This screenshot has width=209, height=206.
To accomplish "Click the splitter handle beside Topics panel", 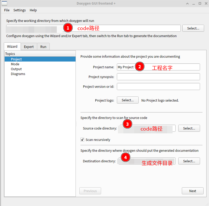I will click(x=77, y=124).
